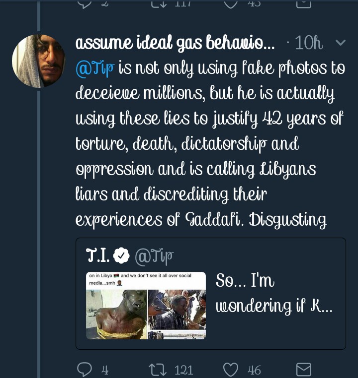Reply to the assume ideal gas tweet
Image resolution: width=358 pixels, height=378 pixels.
pyautogui.click(x=85, y=369)
